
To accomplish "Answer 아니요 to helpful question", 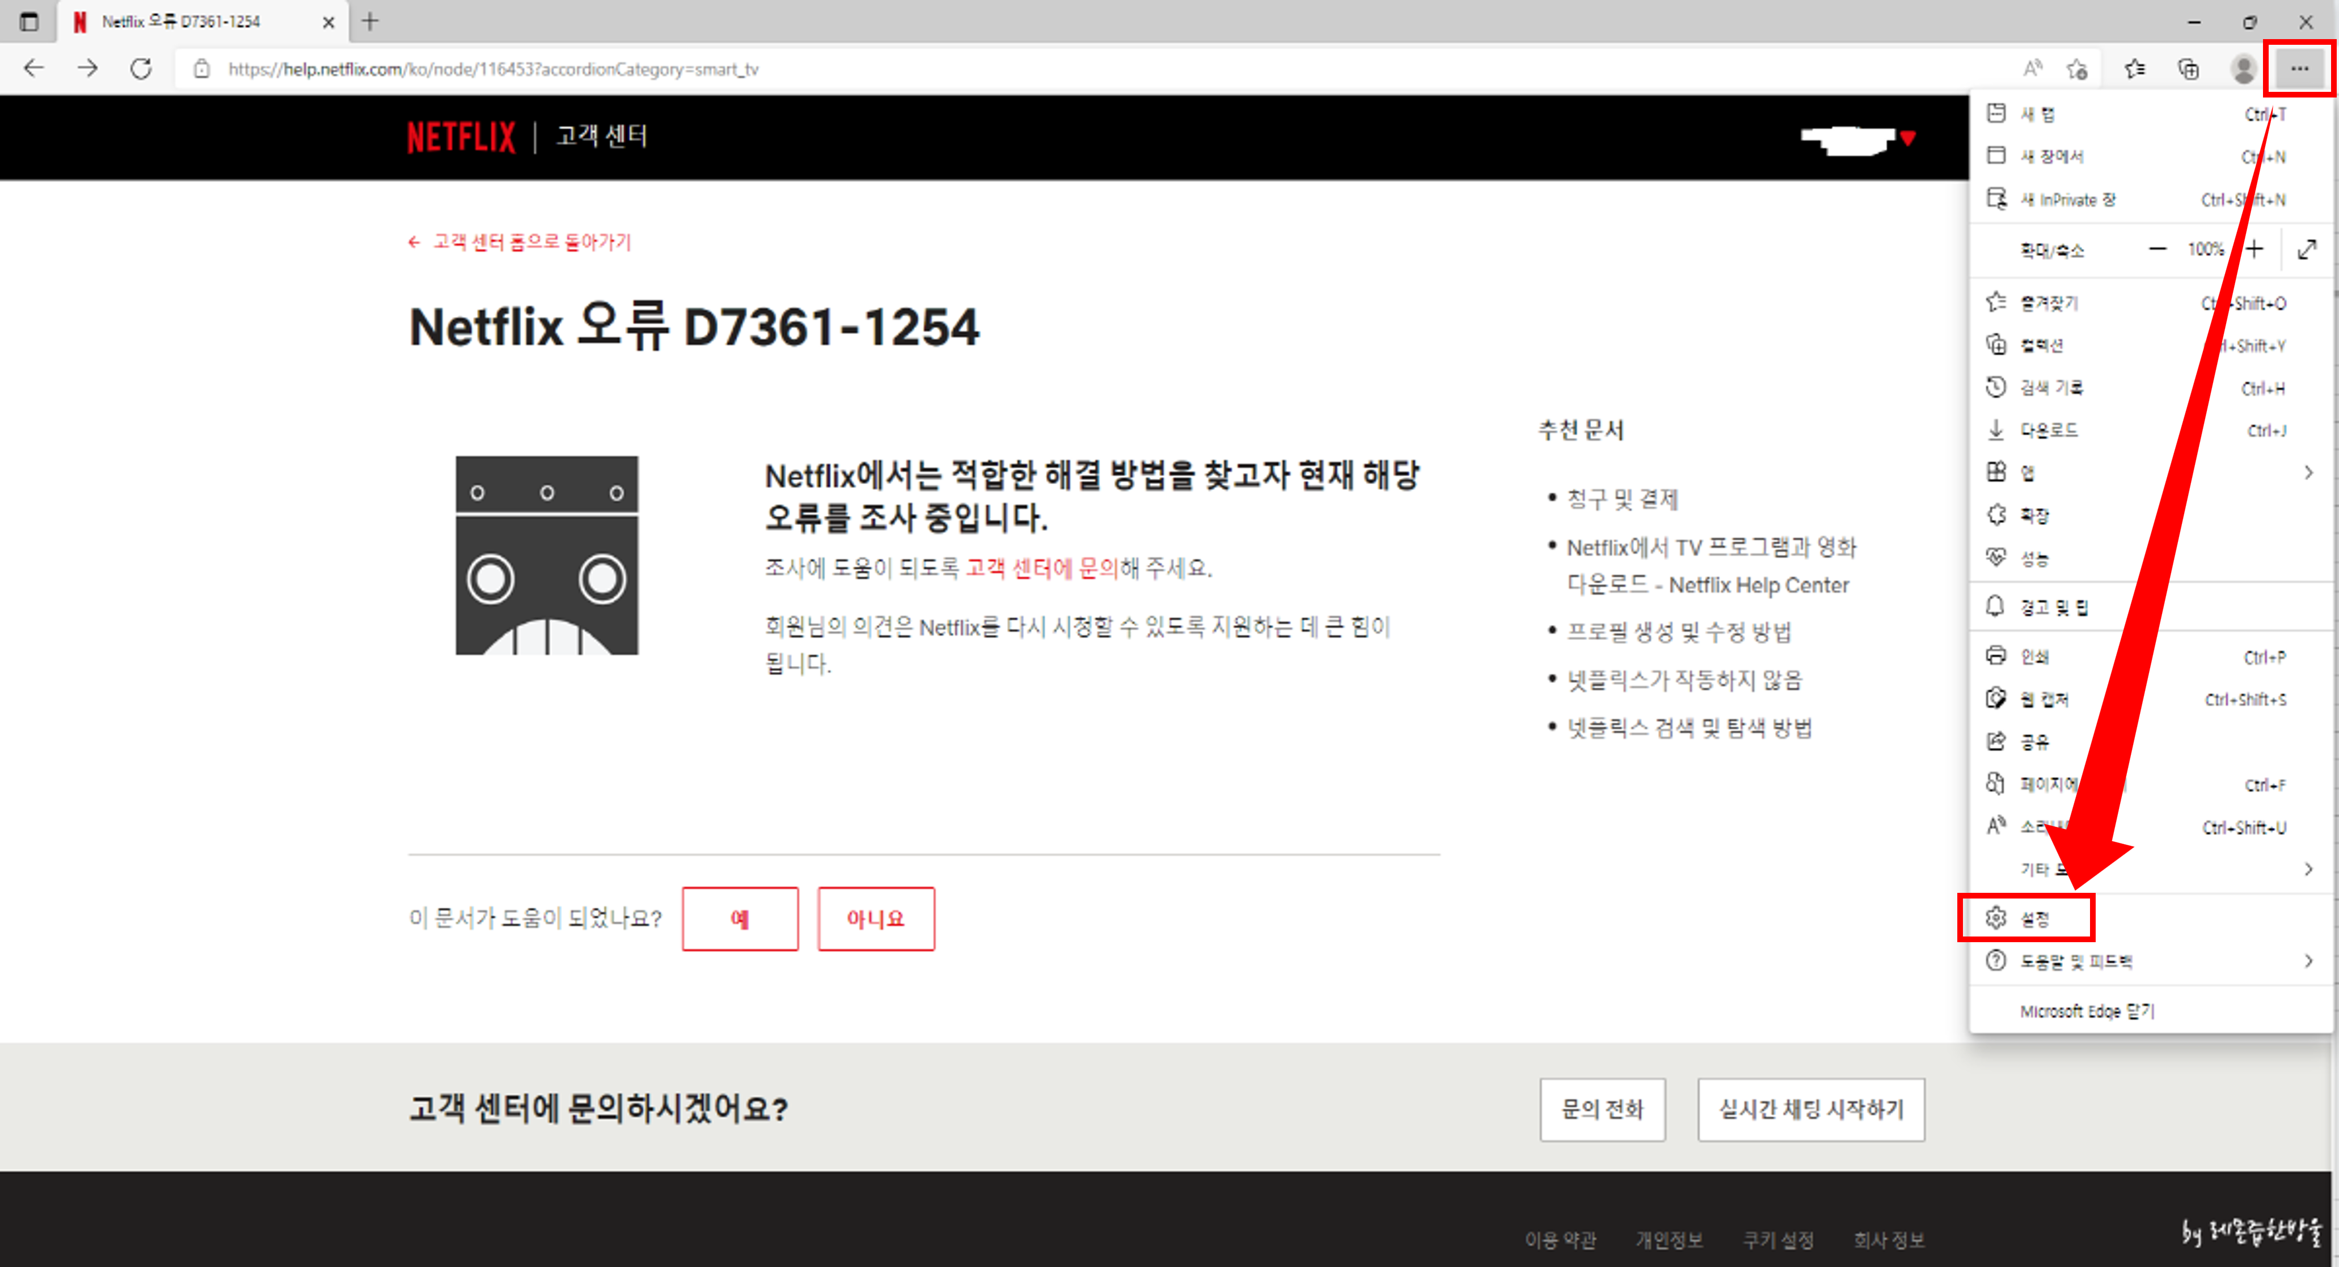I will [x=875, y=918].
